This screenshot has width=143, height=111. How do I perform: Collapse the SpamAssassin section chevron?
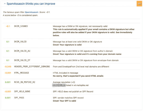click(x=5, y=4)
